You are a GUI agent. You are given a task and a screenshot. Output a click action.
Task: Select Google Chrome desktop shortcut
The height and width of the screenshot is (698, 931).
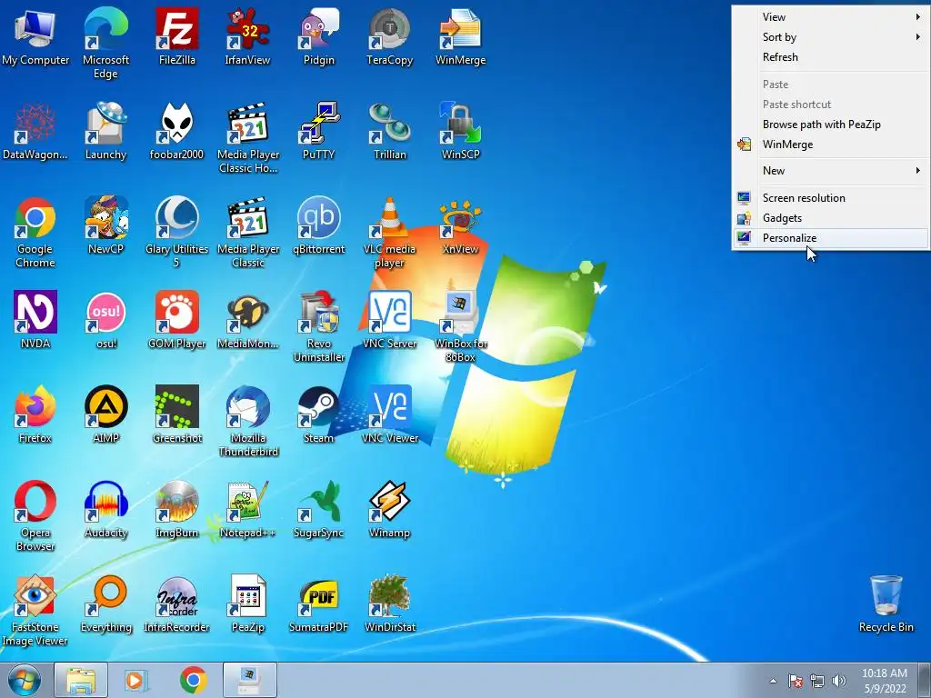pyautogui.click(x=35, y=232)
